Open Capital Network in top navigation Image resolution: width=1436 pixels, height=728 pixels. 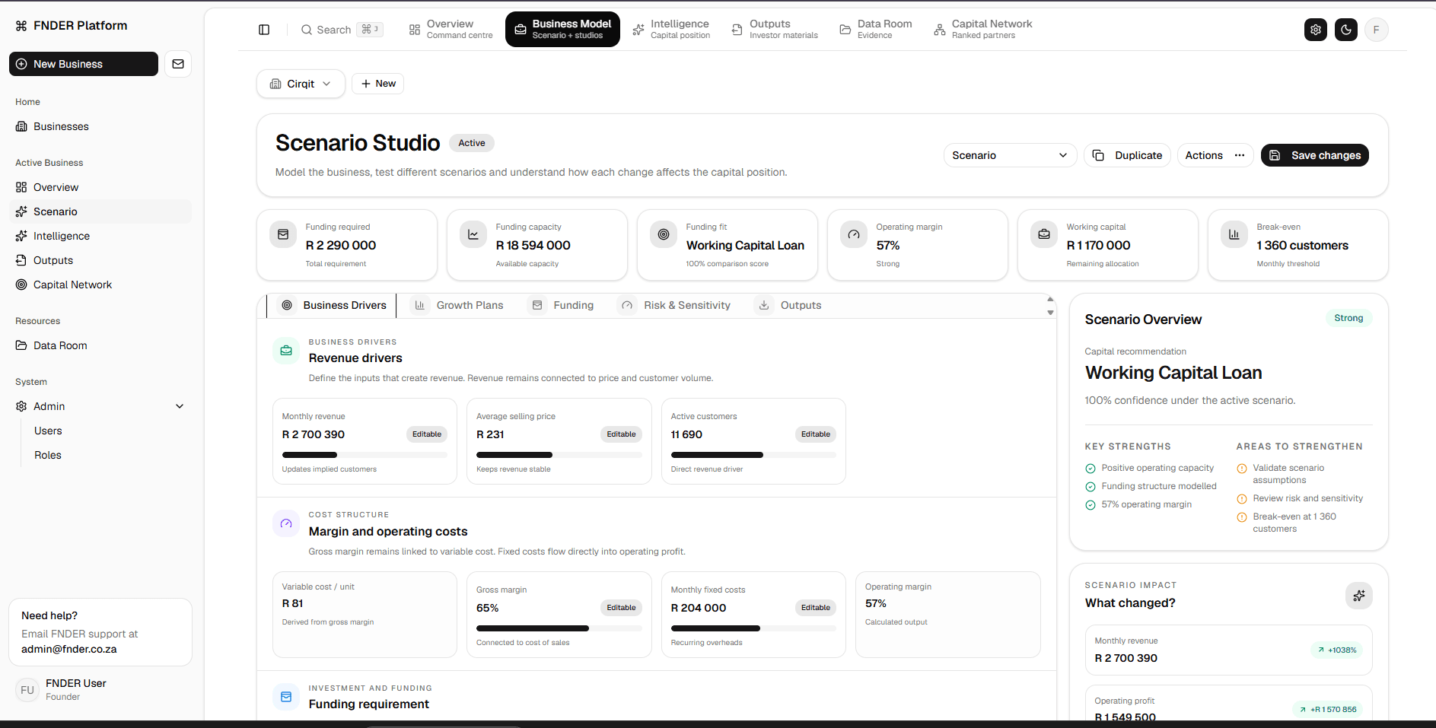click(x=983, y=29)
